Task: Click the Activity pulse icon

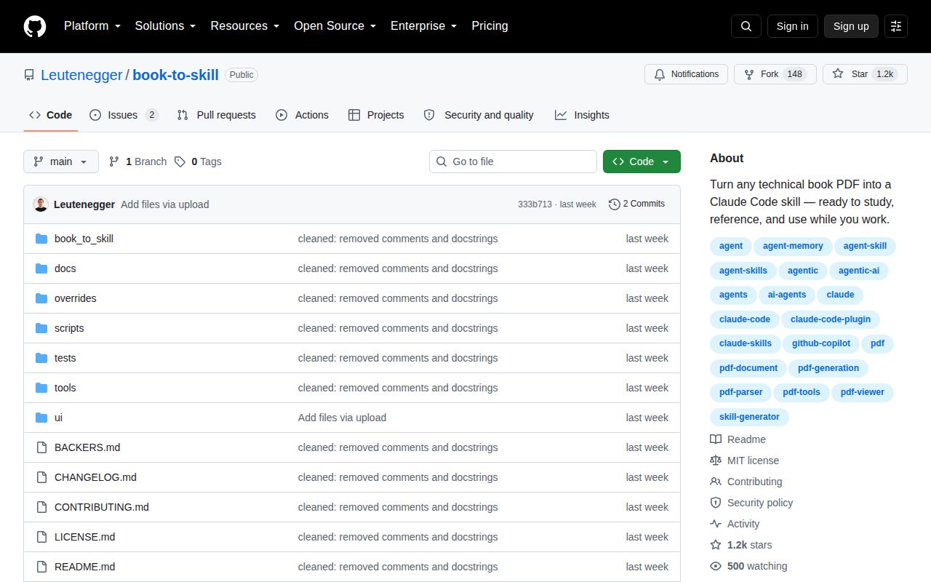Action: point(716,524)
